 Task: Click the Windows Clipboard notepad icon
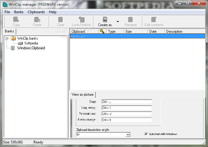click(x=13, y=48)
